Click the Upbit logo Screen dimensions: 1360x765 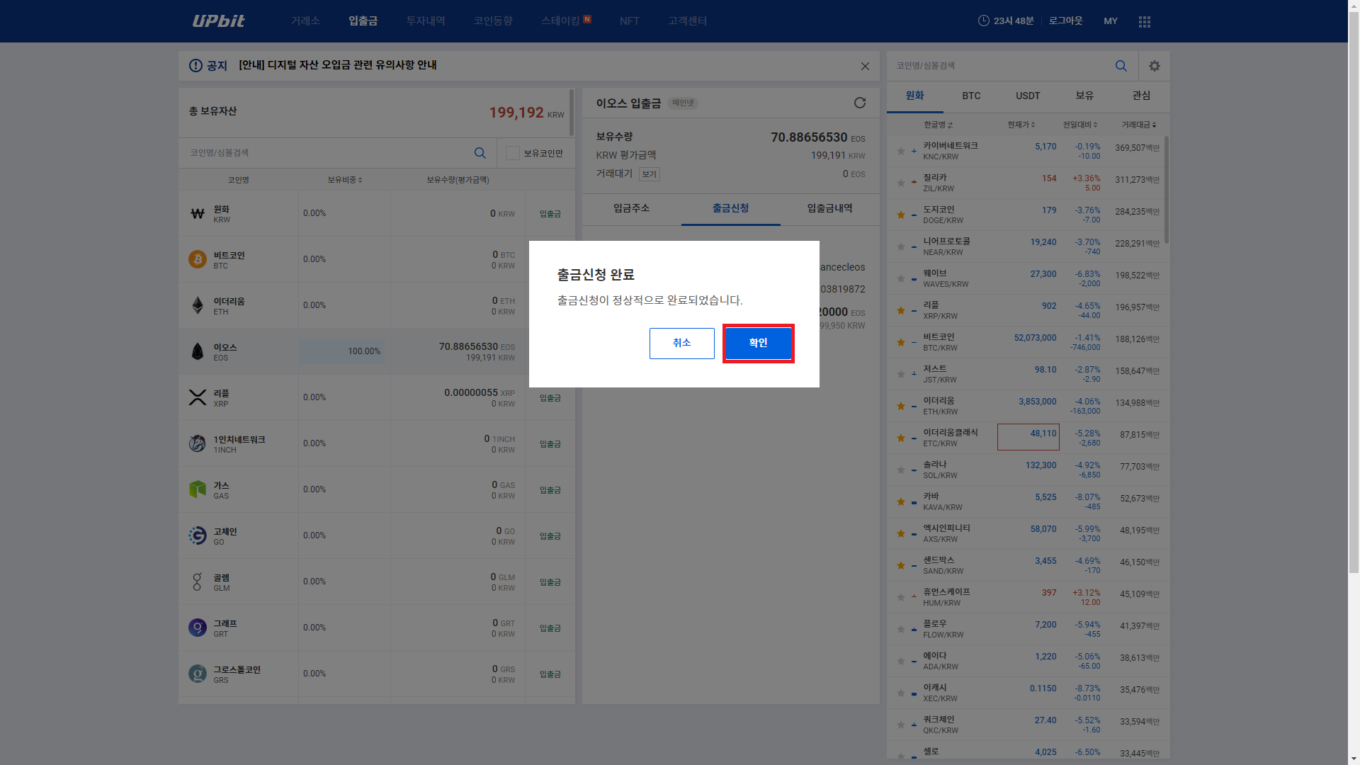(x=218, y=21)
